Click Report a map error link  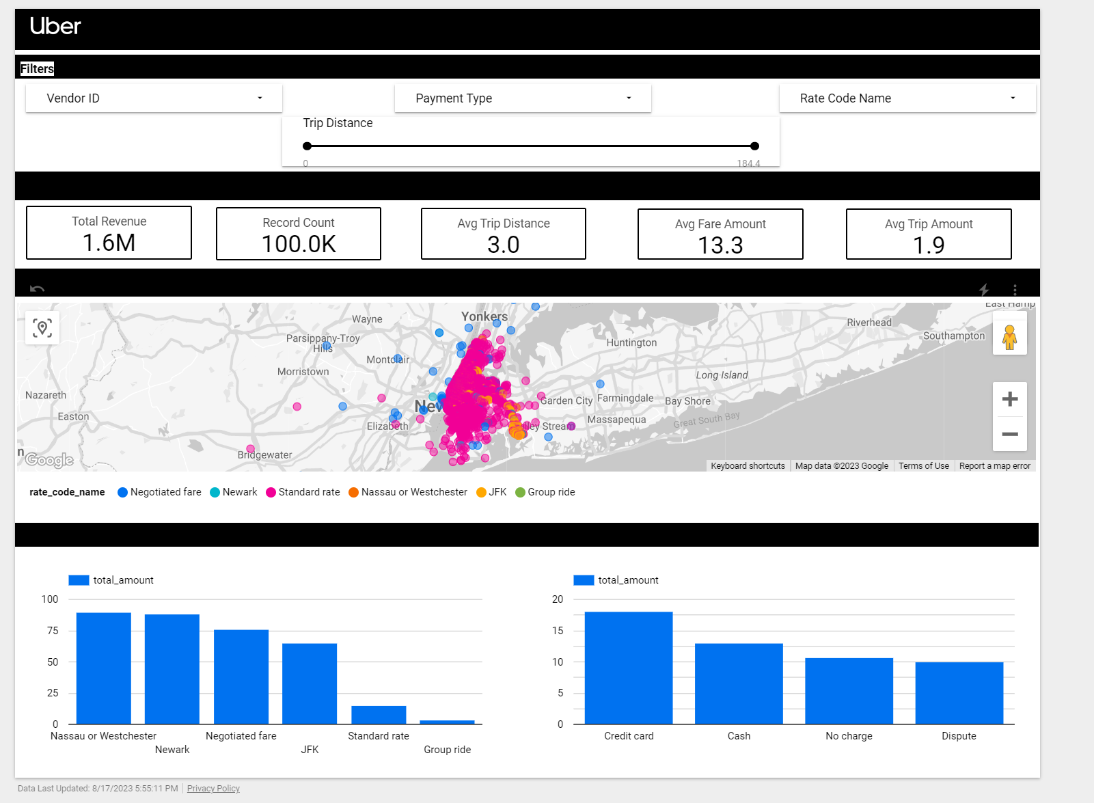pyautogui.click(x=994, y=466)
